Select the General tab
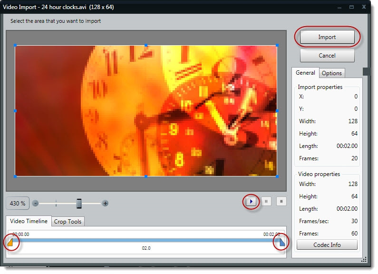The width and height of the screenshot is (378, 274). (x=305, y=73)
